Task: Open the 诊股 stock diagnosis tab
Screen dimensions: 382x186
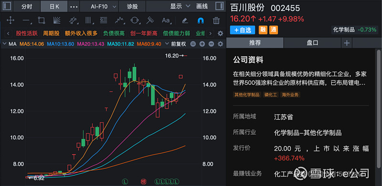Action: (132, 7)
